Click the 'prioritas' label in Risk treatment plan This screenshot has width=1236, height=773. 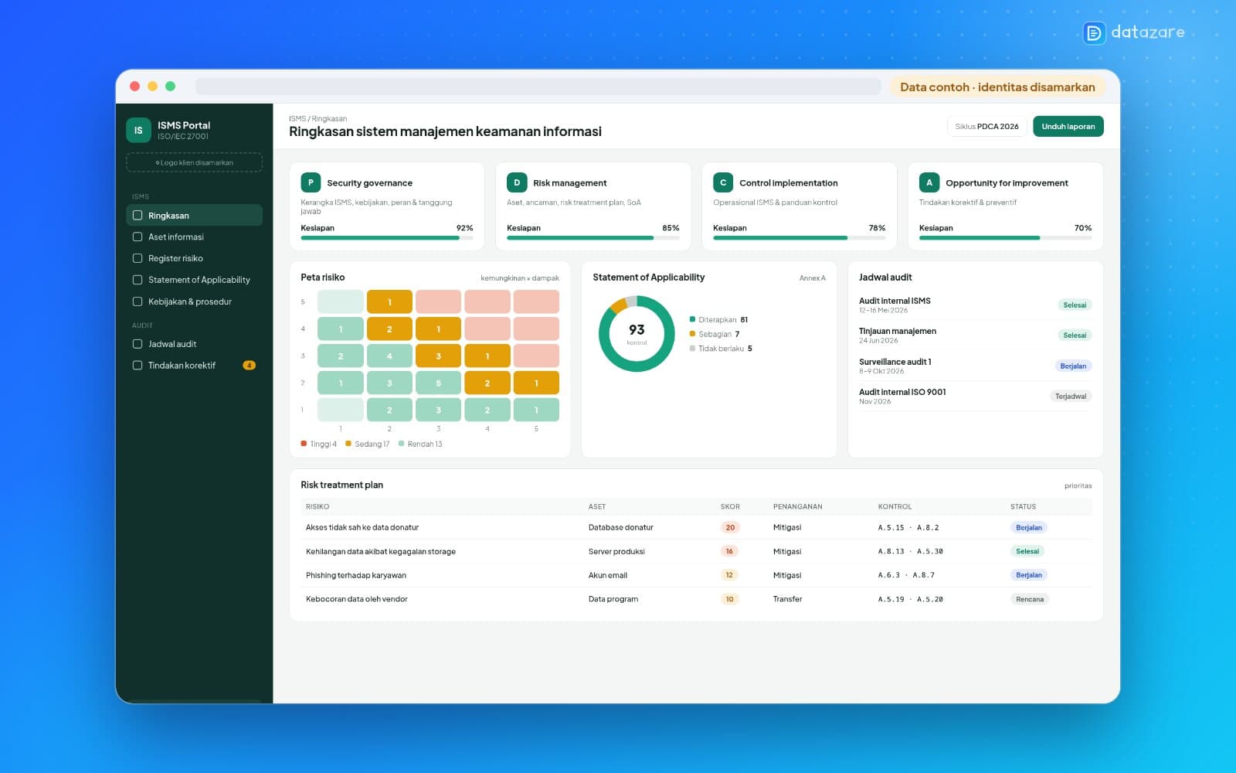[1078, 485]
